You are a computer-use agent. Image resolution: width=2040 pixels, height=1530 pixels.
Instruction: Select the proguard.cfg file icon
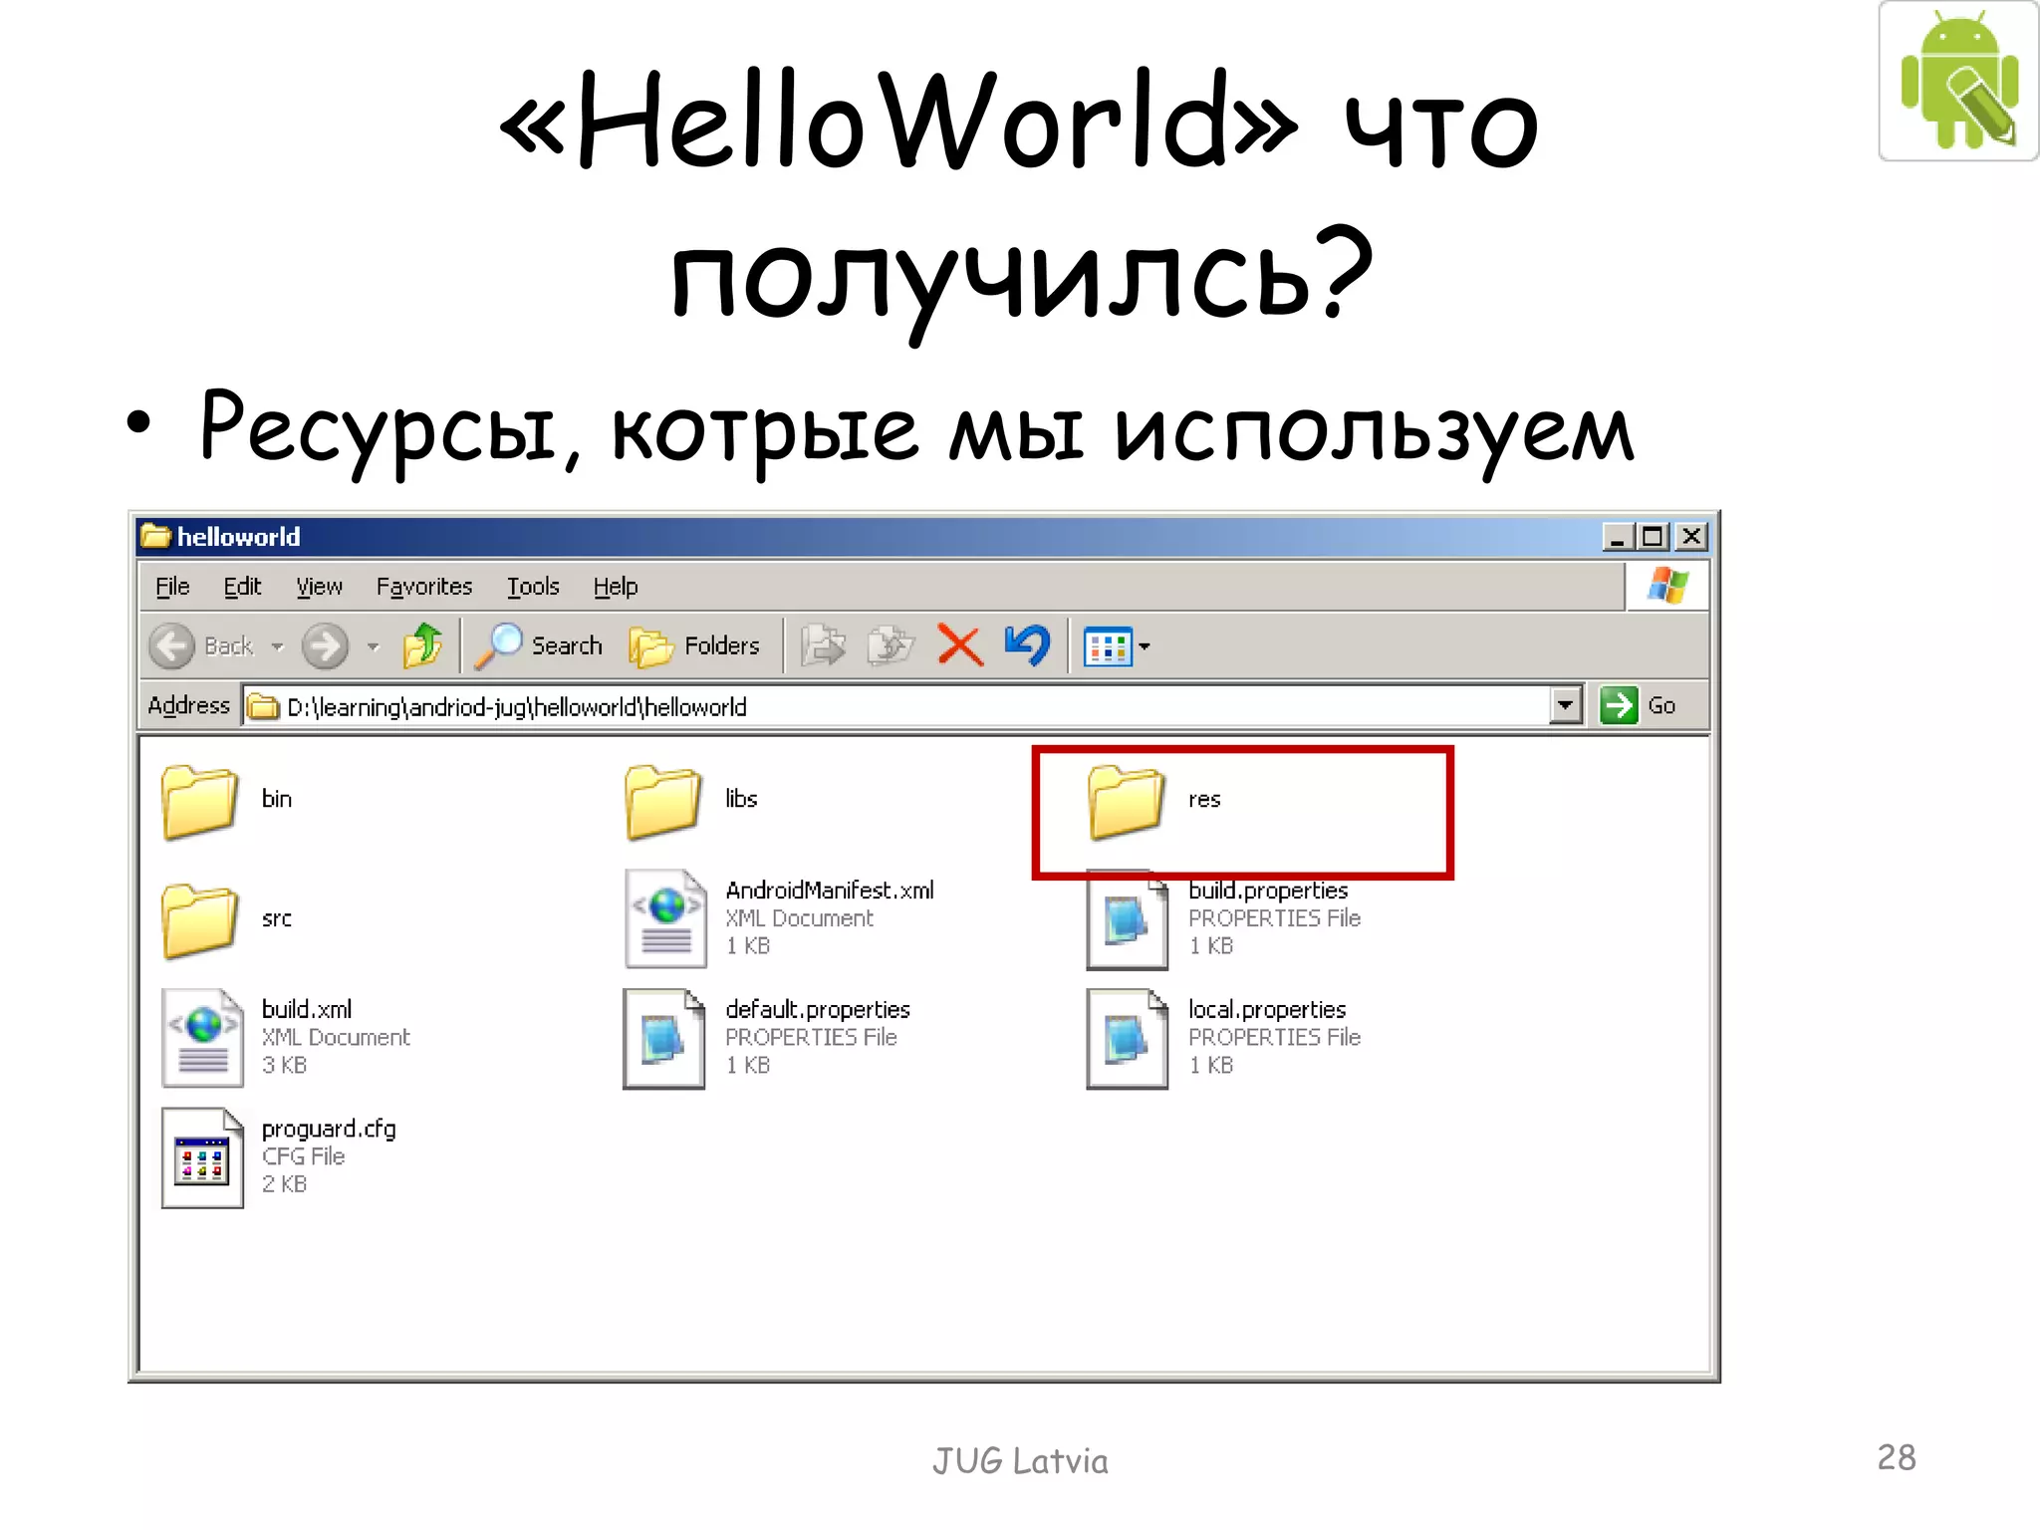point(202,1157)
